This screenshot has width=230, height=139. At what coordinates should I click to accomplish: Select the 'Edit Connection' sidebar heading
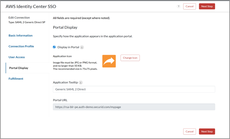point(19,18)
